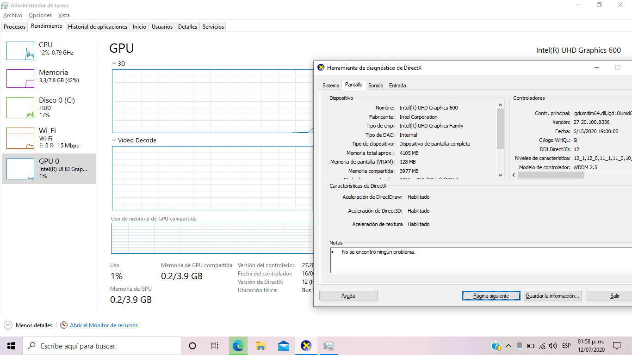Viewport: 632px width, 355px height.
Task: Switch to the Usuarios tab
Action: tap(162, 27)
